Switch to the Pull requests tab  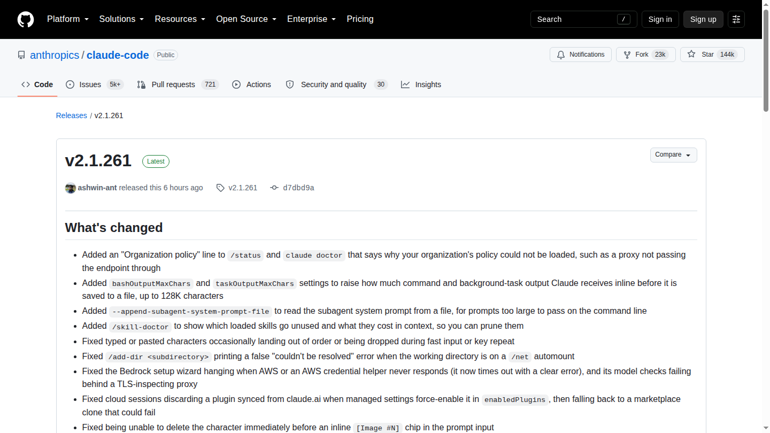(x=178, y=84)
